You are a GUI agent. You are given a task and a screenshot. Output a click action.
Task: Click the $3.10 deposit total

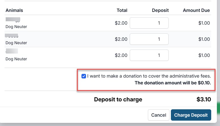tap(204, 99)
